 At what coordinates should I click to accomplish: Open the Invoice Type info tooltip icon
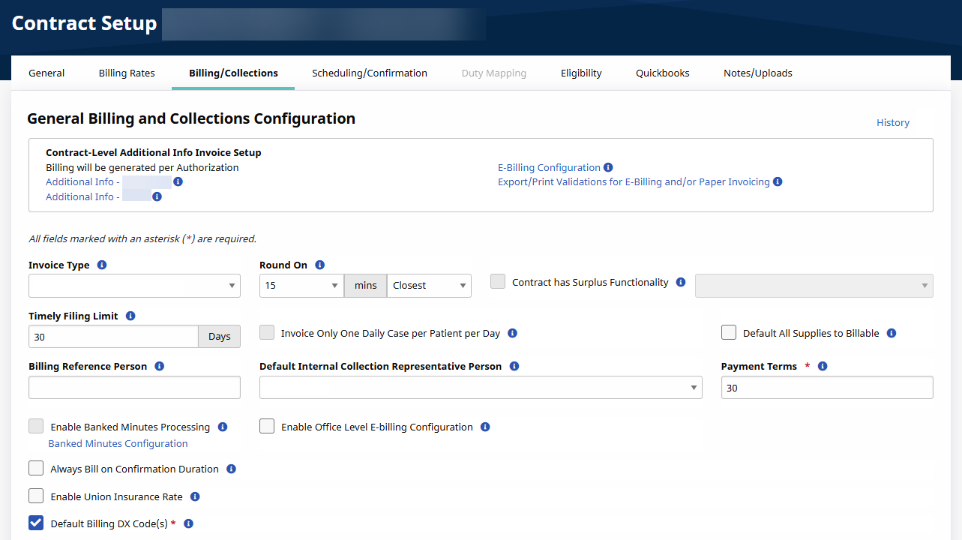click(103, 265)
